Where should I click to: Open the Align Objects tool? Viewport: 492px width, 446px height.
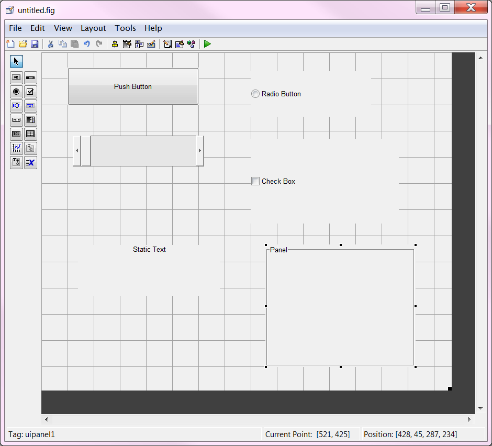(x=115, y=44)
